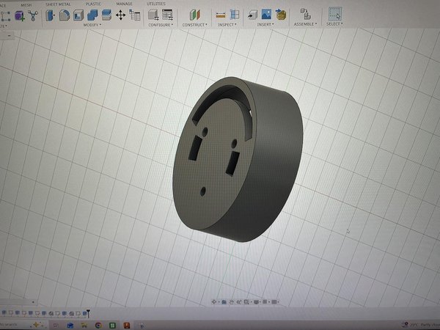Select the Pan hand tool
Image resolution: width=440 pixels, height=330 pixels.
click(231, 302)
